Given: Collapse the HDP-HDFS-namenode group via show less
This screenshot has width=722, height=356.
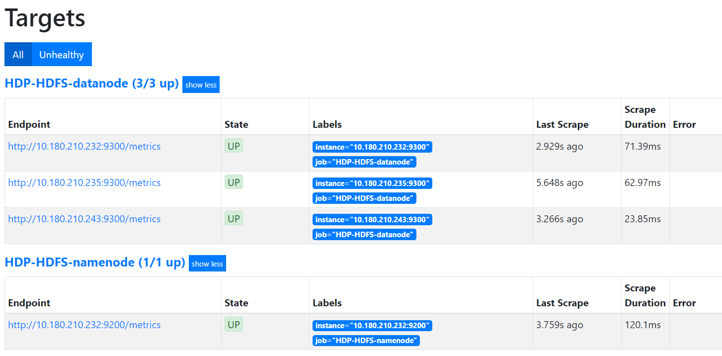Looking at the screenshot, I should [x=207, y=263].
